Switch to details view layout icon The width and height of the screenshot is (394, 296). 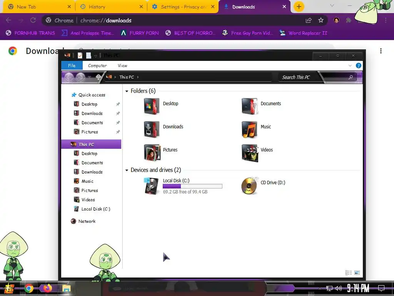349,272
